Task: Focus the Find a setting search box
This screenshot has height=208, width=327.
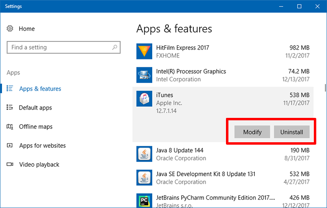Action: (63, 47)
